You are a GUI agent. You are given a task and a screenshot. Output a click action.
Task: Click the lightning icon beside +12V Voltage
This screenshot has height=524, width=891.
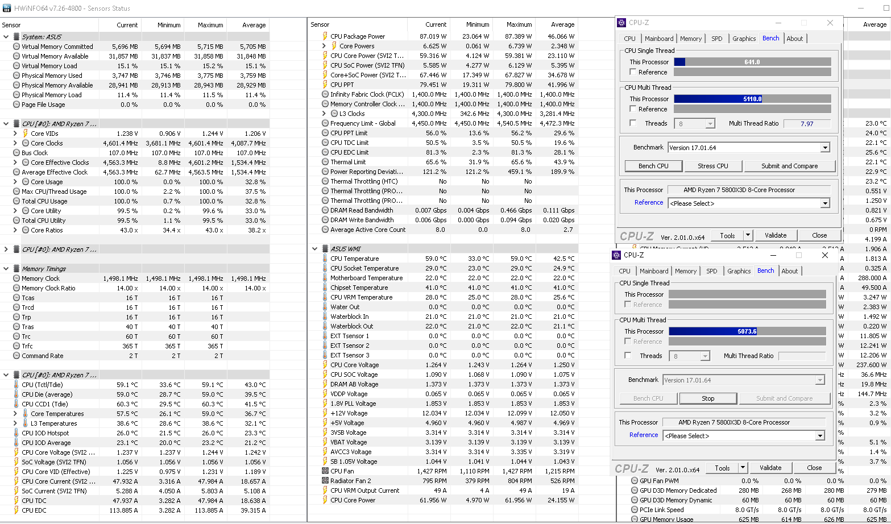[x=325, y=413]
